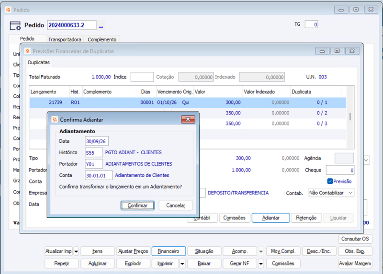Click the Comissões button in Previsões window
Viewport: 383px width, 274px height.
234,218
